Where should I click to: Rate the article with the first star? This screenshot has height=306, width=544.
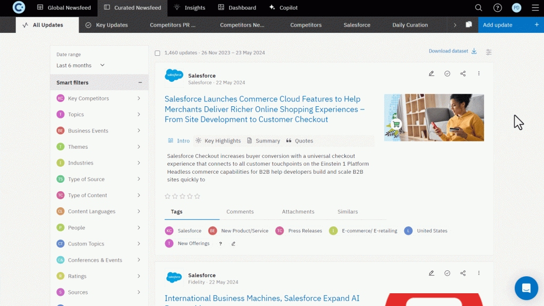pos(166,196)
